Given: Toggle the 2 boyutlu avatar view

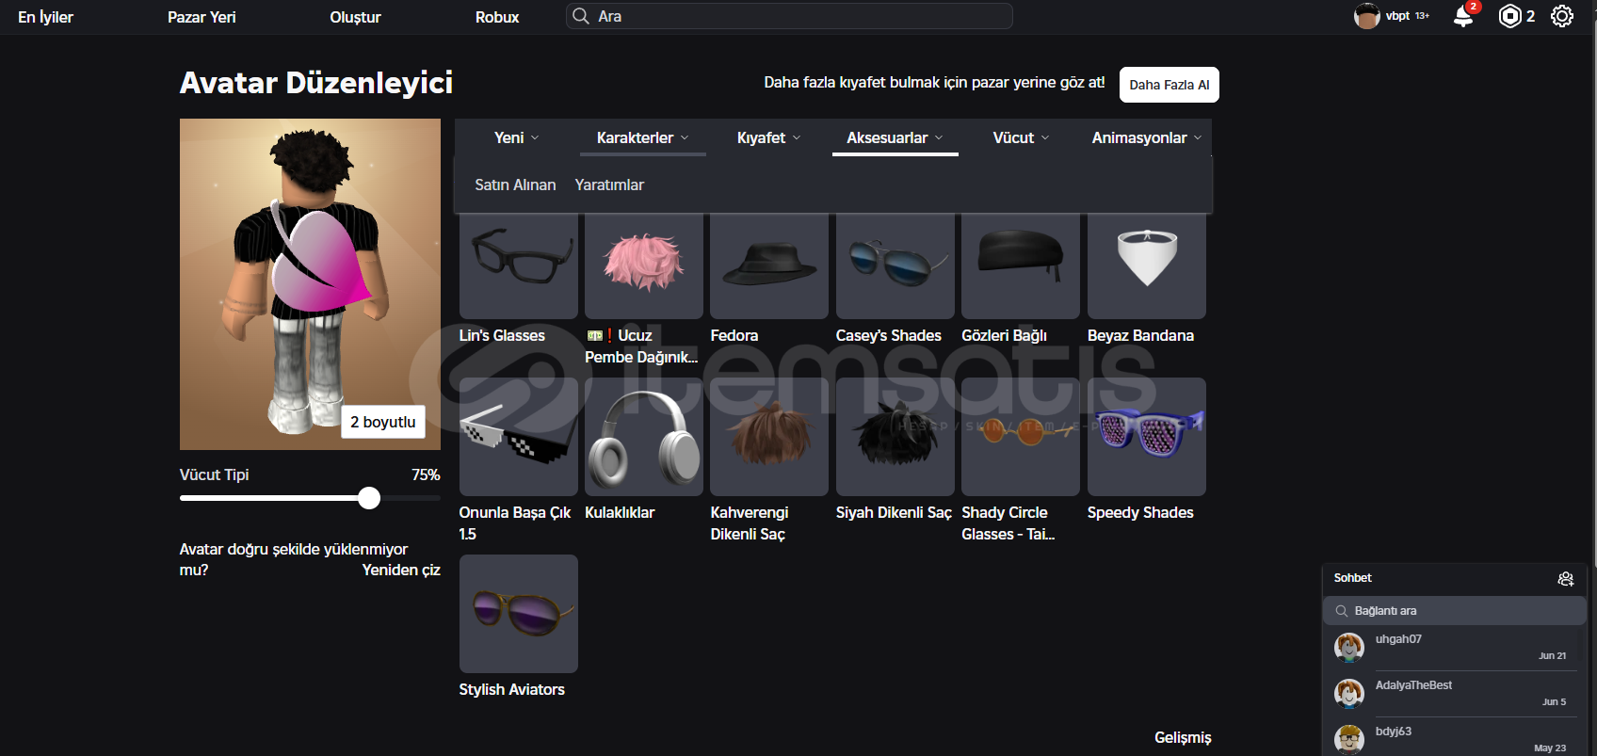Looking at the screenshot, I should pyautogui.click(x=383, y=422).
